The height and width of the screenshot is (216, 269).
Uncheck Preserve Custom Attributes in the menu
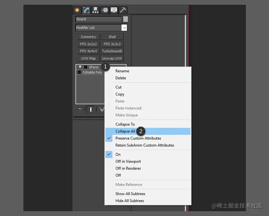(x=138, y=138)
